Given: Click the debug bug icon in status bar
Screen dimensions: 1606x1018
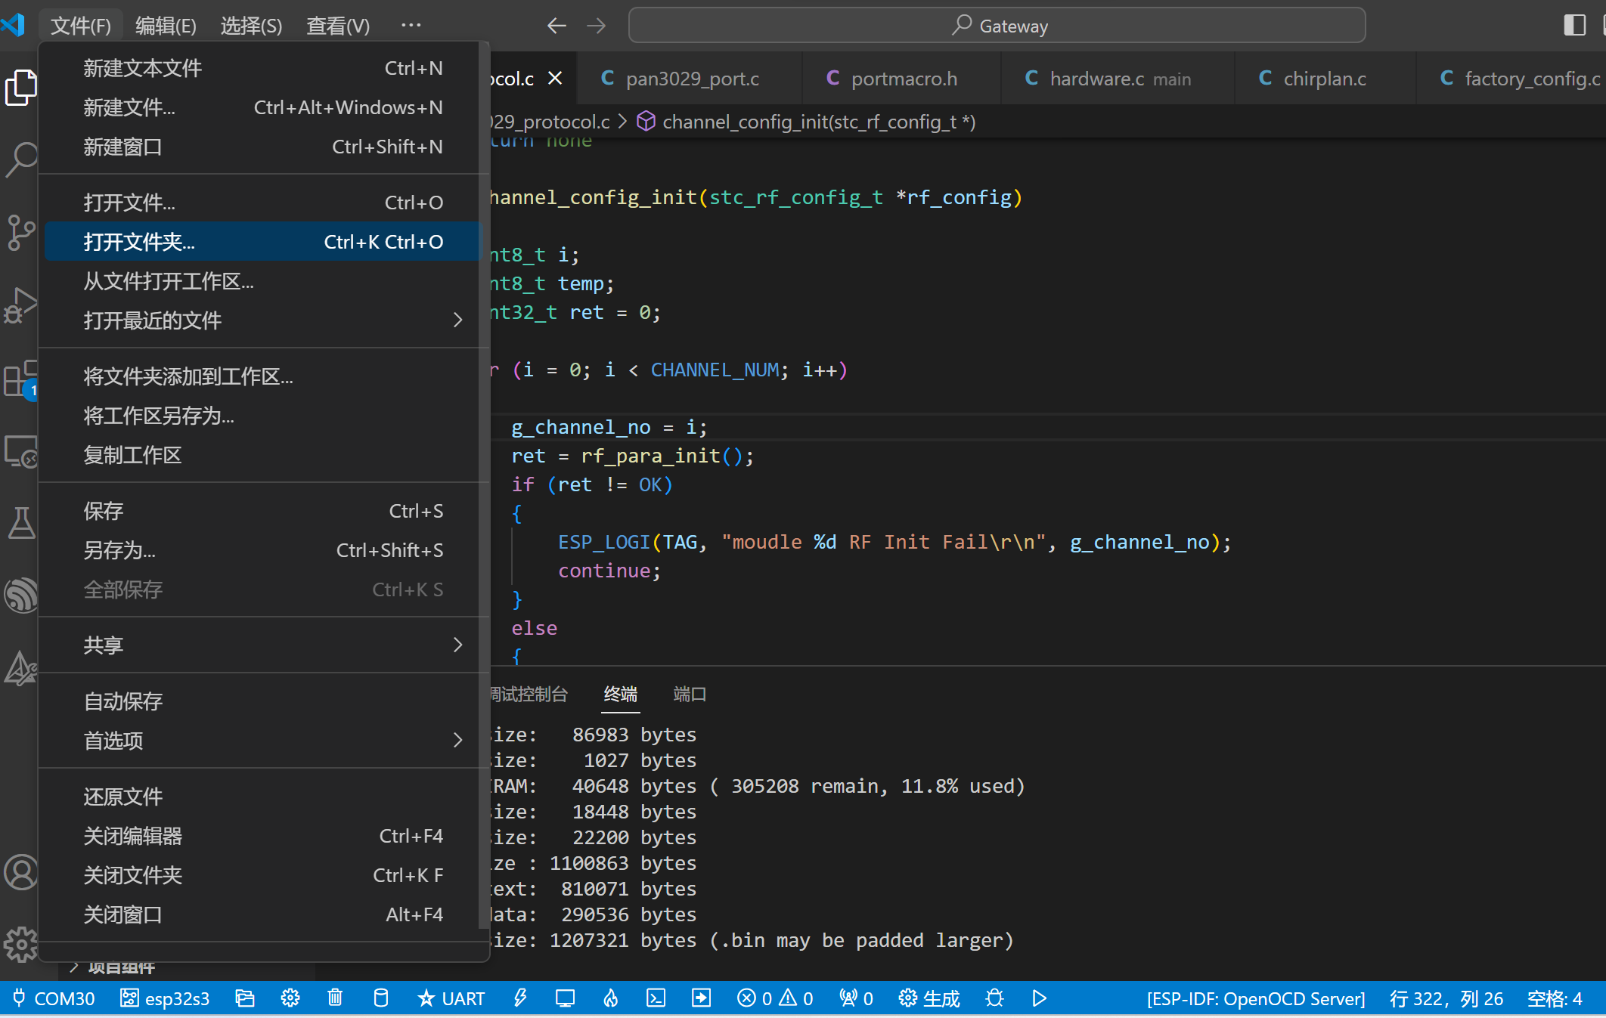Looking at the screenshot, I should coord(994,998).
